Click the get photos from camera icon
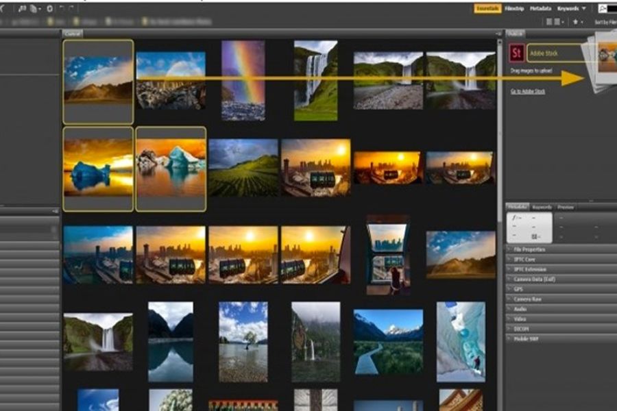 [x=24, y=8]
